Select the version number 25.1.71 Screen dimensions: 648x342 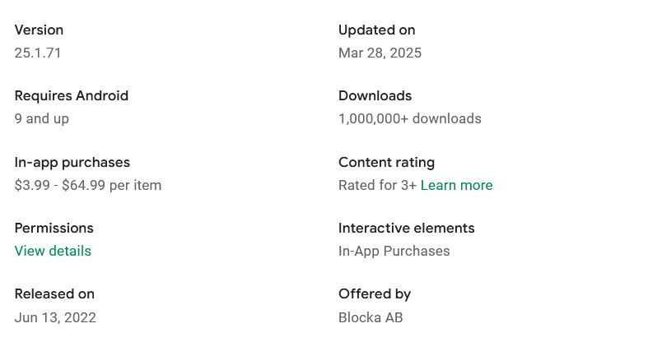point(38,53)
